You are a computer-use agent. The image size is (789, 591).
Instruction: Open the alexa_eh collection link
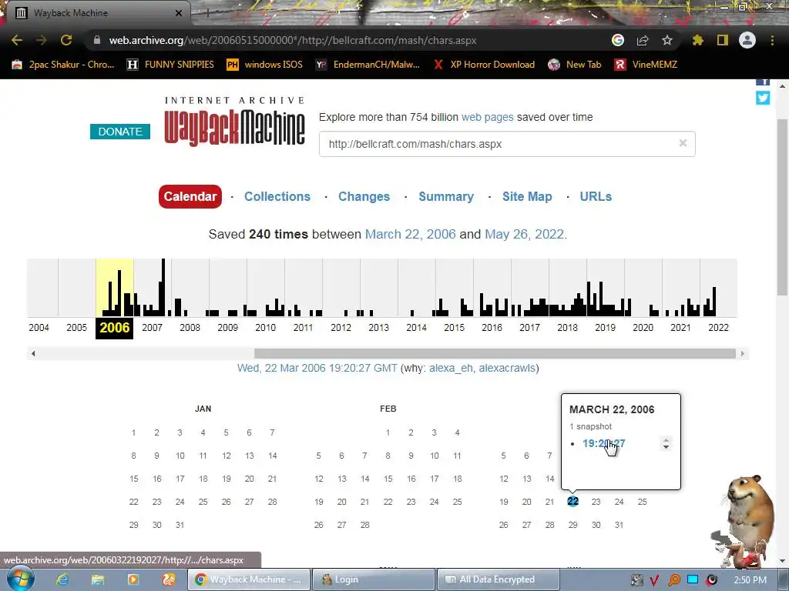[x=451, y=368]
